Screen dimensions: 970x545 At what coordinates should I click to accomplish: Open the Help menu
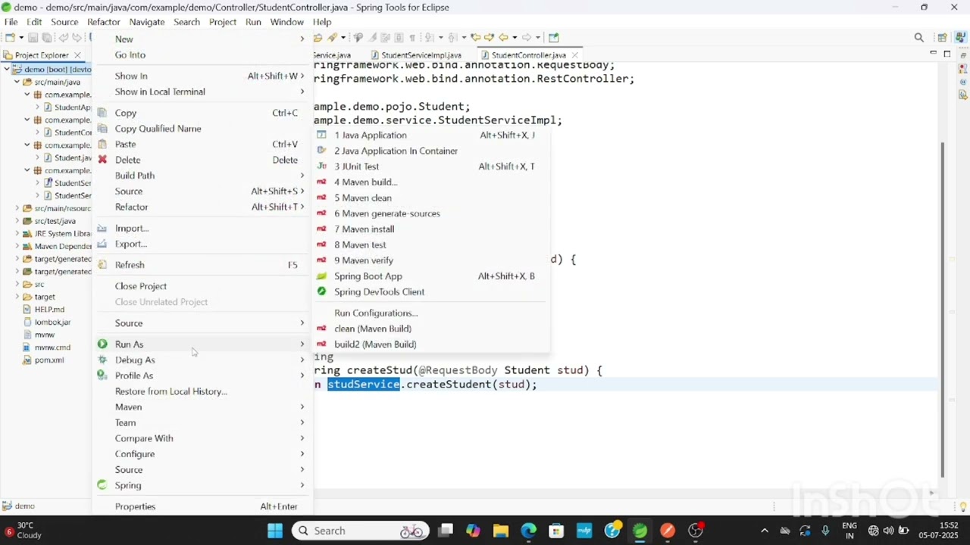[322, 22]
